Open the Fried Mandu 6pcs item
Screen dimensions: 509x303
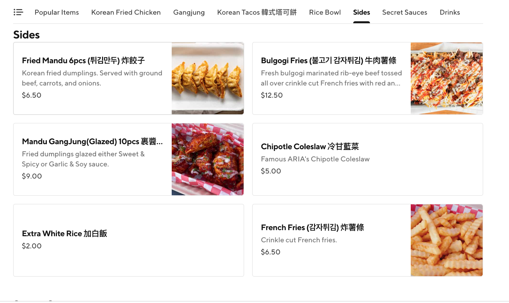pos(83,60)
